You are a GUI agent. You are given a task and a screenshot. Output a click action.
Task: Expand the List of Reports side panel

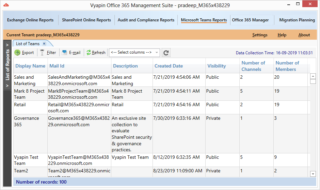click(7, 45)
